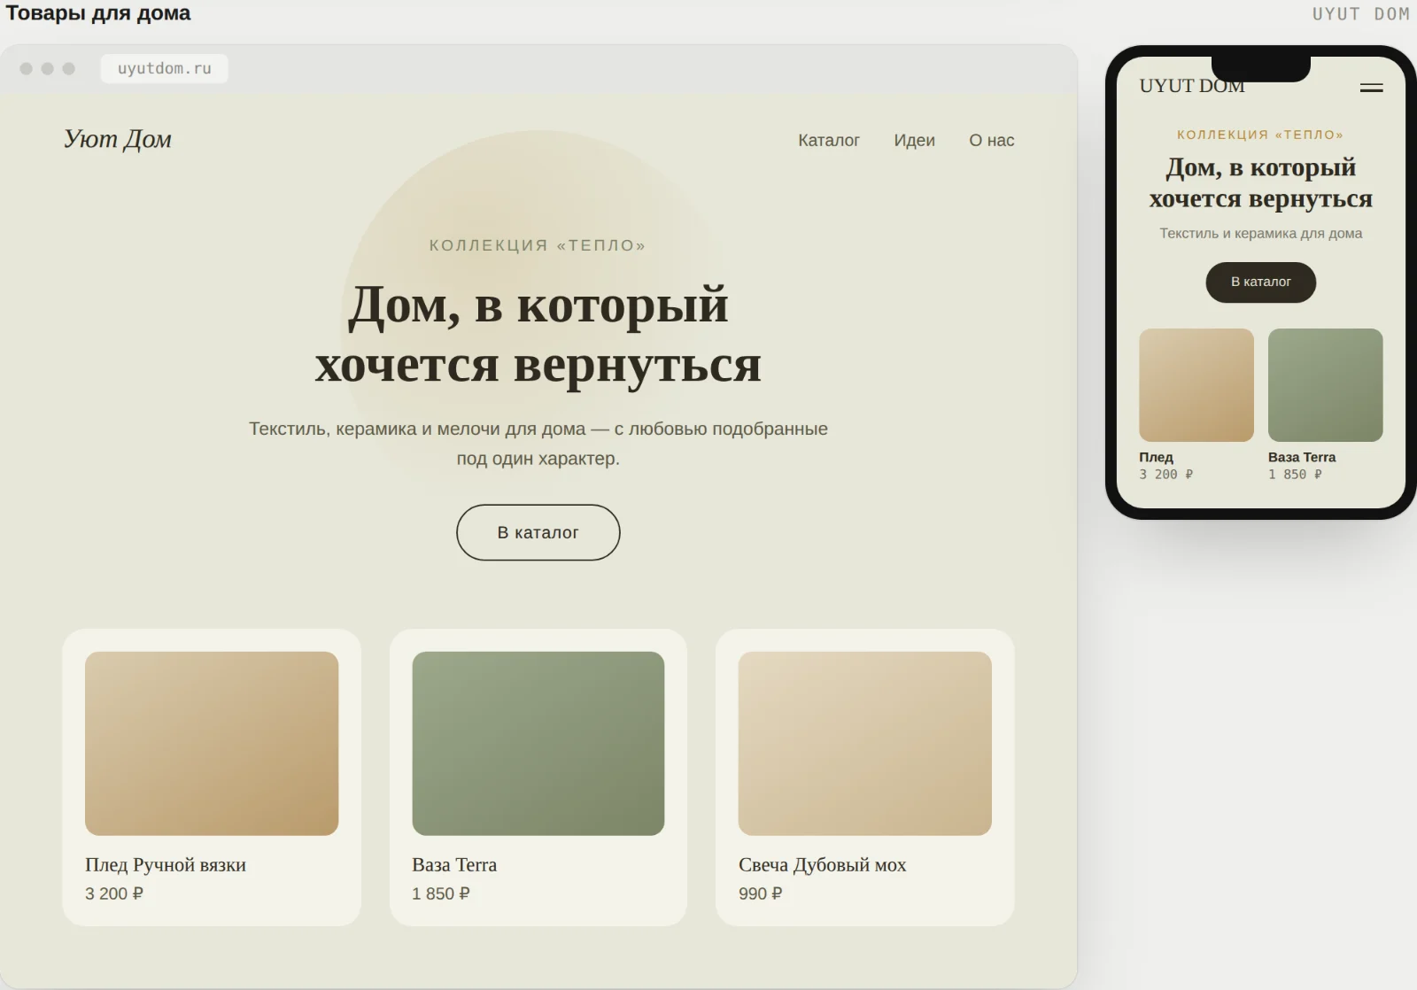Click the Плед Ручной вязки title

pos(166,864)
